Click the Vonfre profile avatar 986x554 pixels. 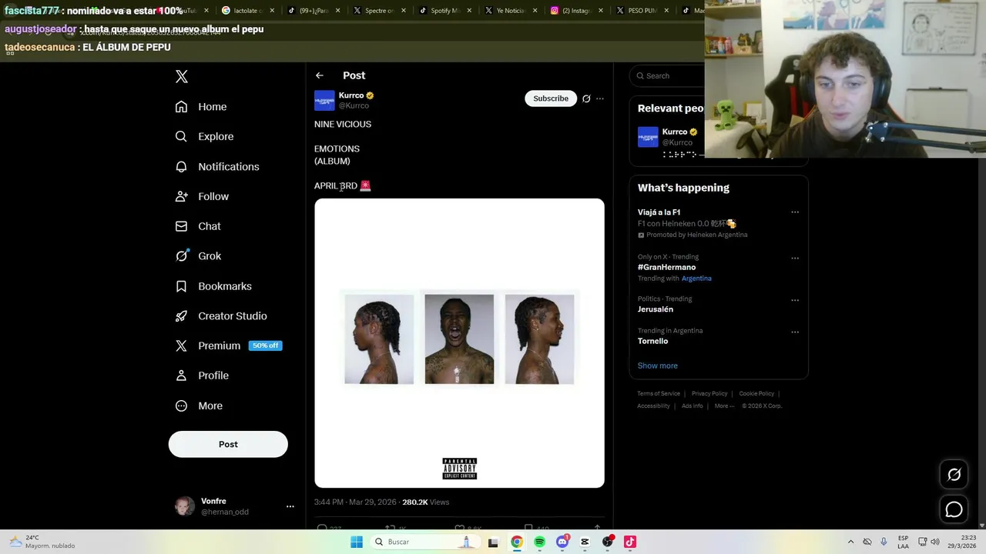coord(185,506)
